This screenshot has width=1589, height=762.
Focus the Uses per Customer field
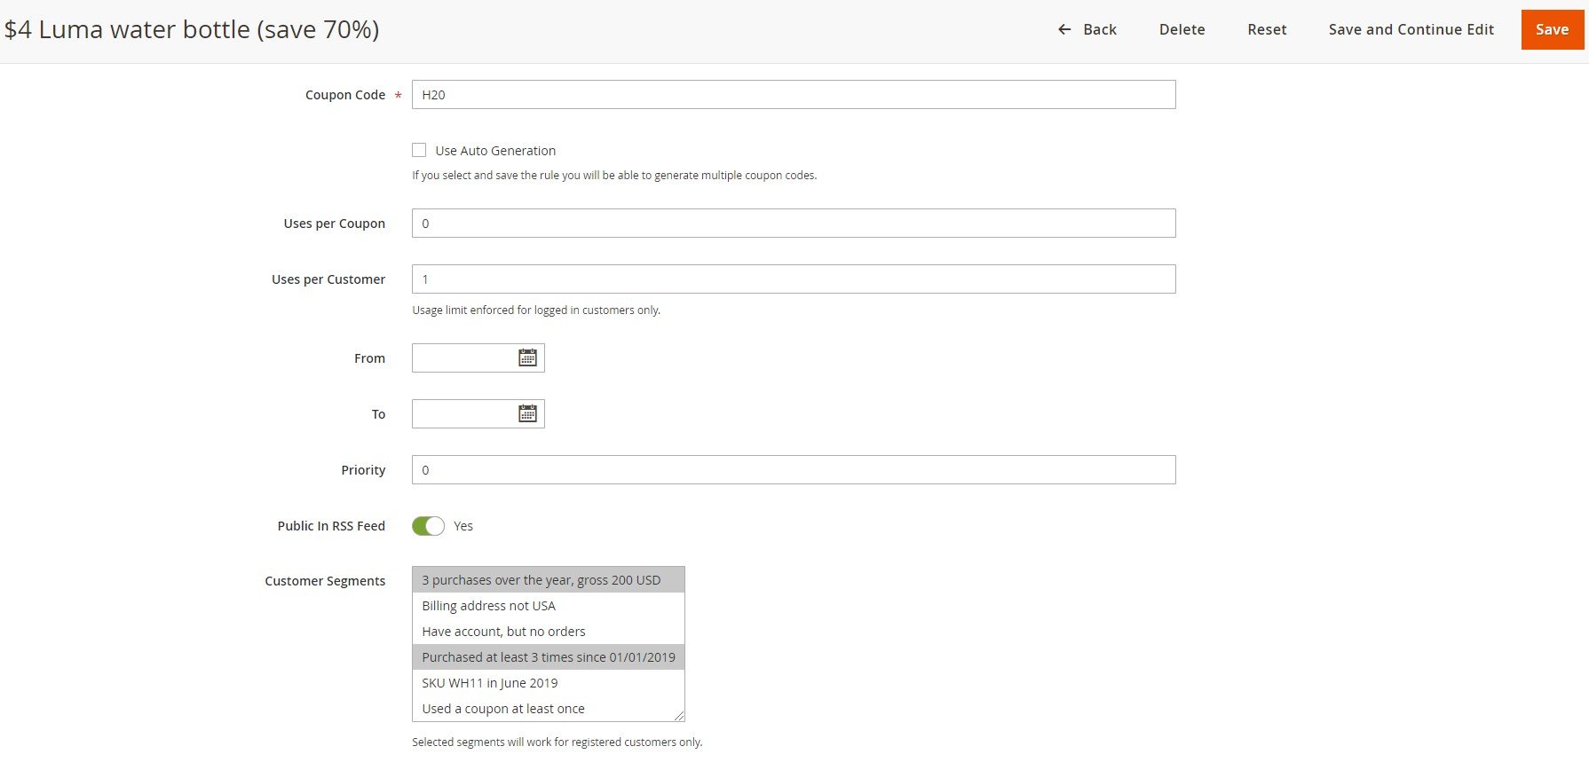pos(794,279)
